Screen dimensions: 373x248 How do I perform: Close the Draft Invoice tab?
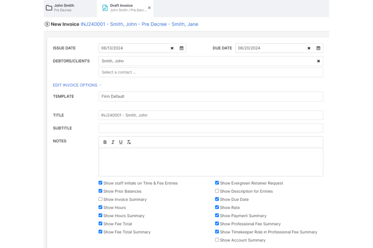[x=149, y=8]
